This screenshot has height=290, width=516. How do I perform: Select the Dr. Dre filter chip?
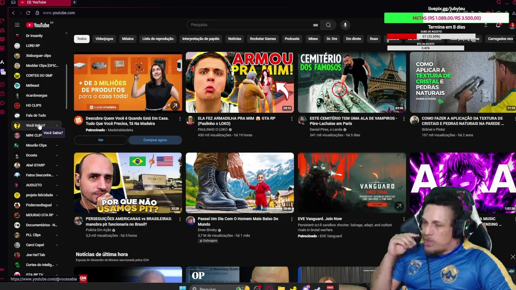click(332, 39)
